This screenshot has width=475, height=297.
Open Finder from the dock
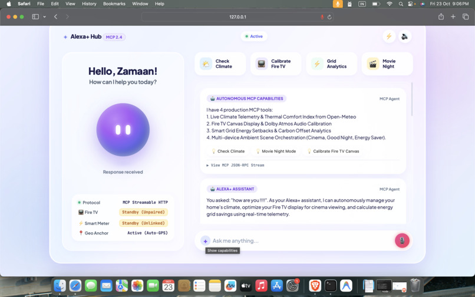coord(60,285)
